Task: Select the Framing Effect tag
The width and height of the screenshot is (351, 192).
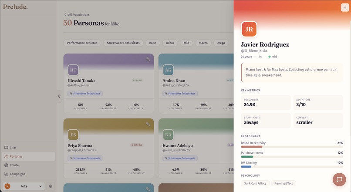Action: tap(283, 183)
